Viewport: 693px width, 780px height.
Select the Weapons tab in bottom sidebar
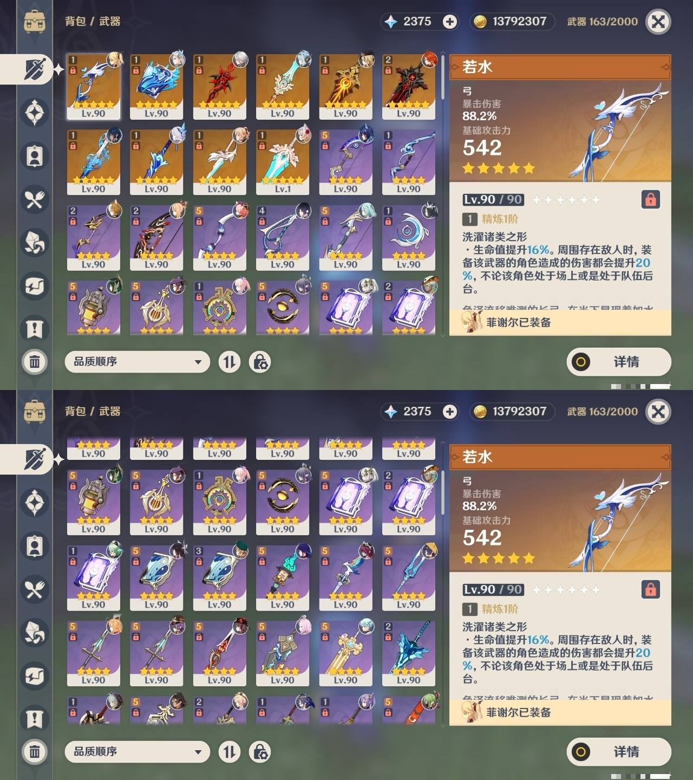point(35,459)
